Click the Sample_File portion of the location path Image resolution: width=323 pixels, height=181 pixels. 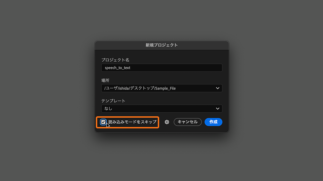[x=166, y=88]
